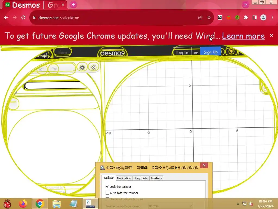Click the Chrome taskbar icon

40,204
